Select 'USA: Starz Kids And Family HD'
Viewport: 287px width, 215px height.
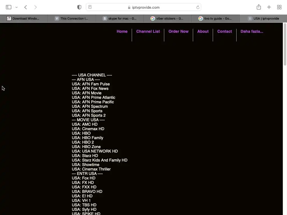tap(99, 160)
